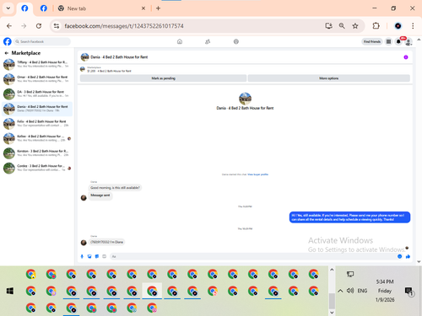Open the Chrome three-dot menu

click(x=413, y=26)
